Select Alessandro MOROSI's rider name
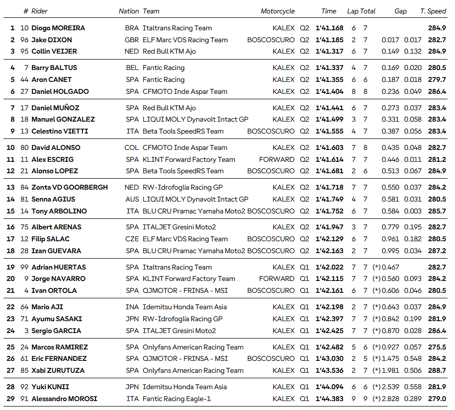 pos(64,399)
